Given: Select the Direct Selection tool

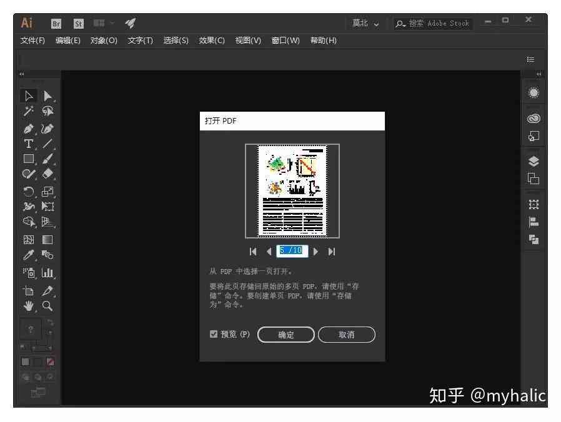Looking at the screenshot, I should tap(47, 96).
